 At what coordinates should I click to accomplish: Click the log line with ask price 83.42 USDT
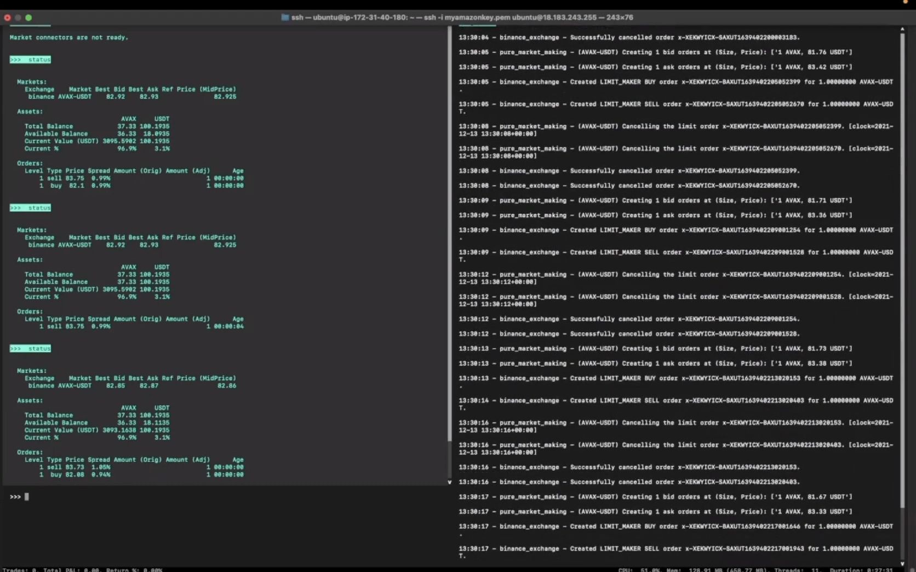(655, 67)
